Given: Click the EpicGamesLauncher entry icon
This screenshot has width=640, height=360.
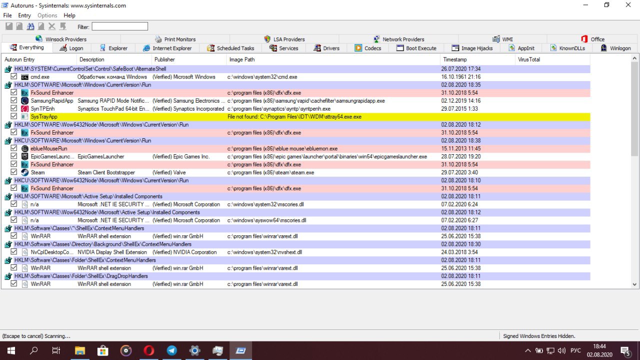Looking at the screenshot, I should point(25,156).
